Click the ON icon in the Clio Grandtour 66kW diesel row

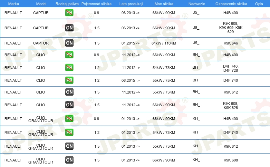[69, 160]
